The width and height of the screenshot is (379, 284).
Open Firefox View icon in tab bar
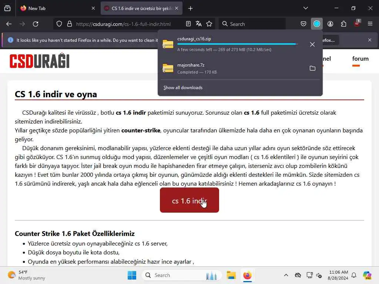click(7, 8)
